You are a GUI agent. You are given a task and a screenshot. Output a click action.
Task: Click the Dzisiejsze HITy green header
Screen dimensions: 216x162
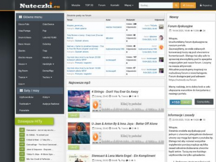35,121
